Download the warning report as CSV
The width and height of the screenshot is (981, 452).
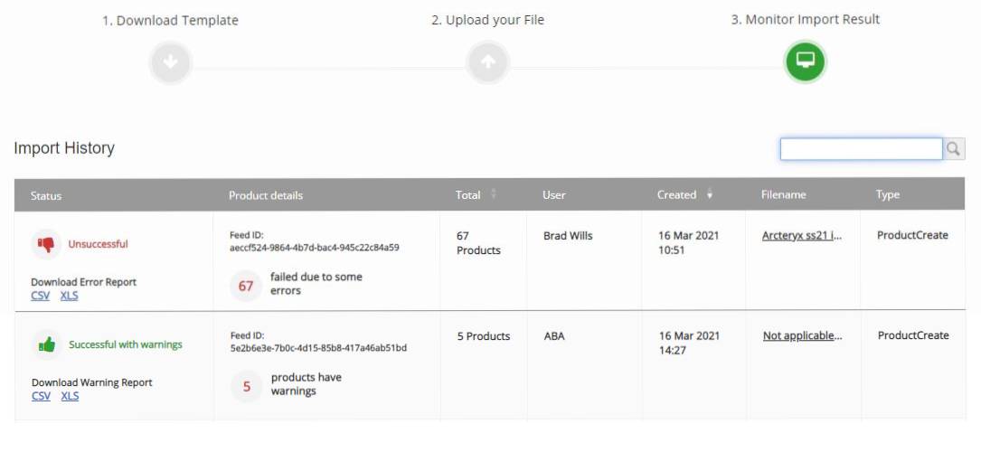pos(41,396)
